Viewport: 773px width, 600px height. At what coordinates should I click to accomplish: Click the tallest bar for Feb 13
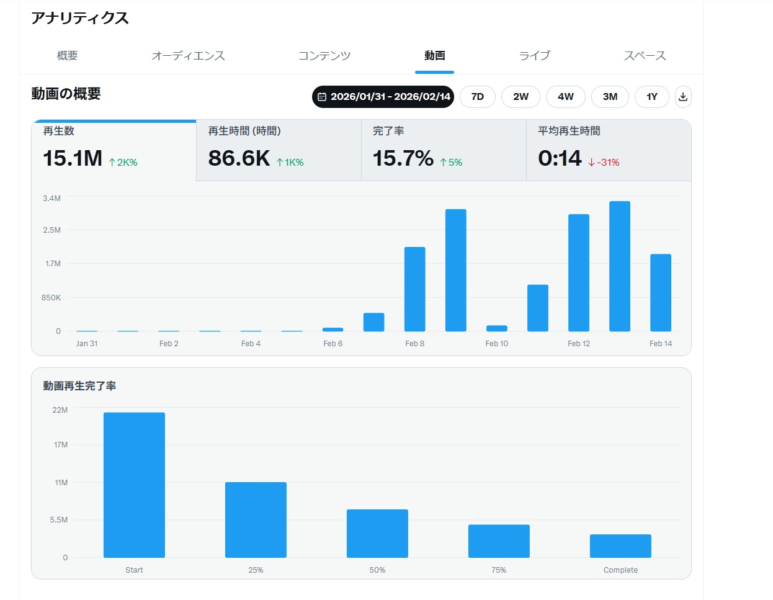(619, 267)
